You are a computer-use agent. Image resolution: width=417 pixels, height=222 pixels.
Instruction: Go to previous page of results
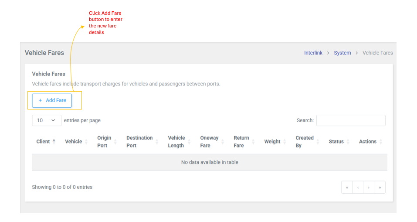(x=358, y=188)
